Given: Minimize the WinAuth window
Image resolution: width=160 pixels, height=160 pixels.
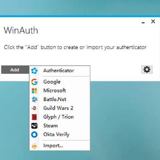Looking at the screenshot, I should point(143,22).
